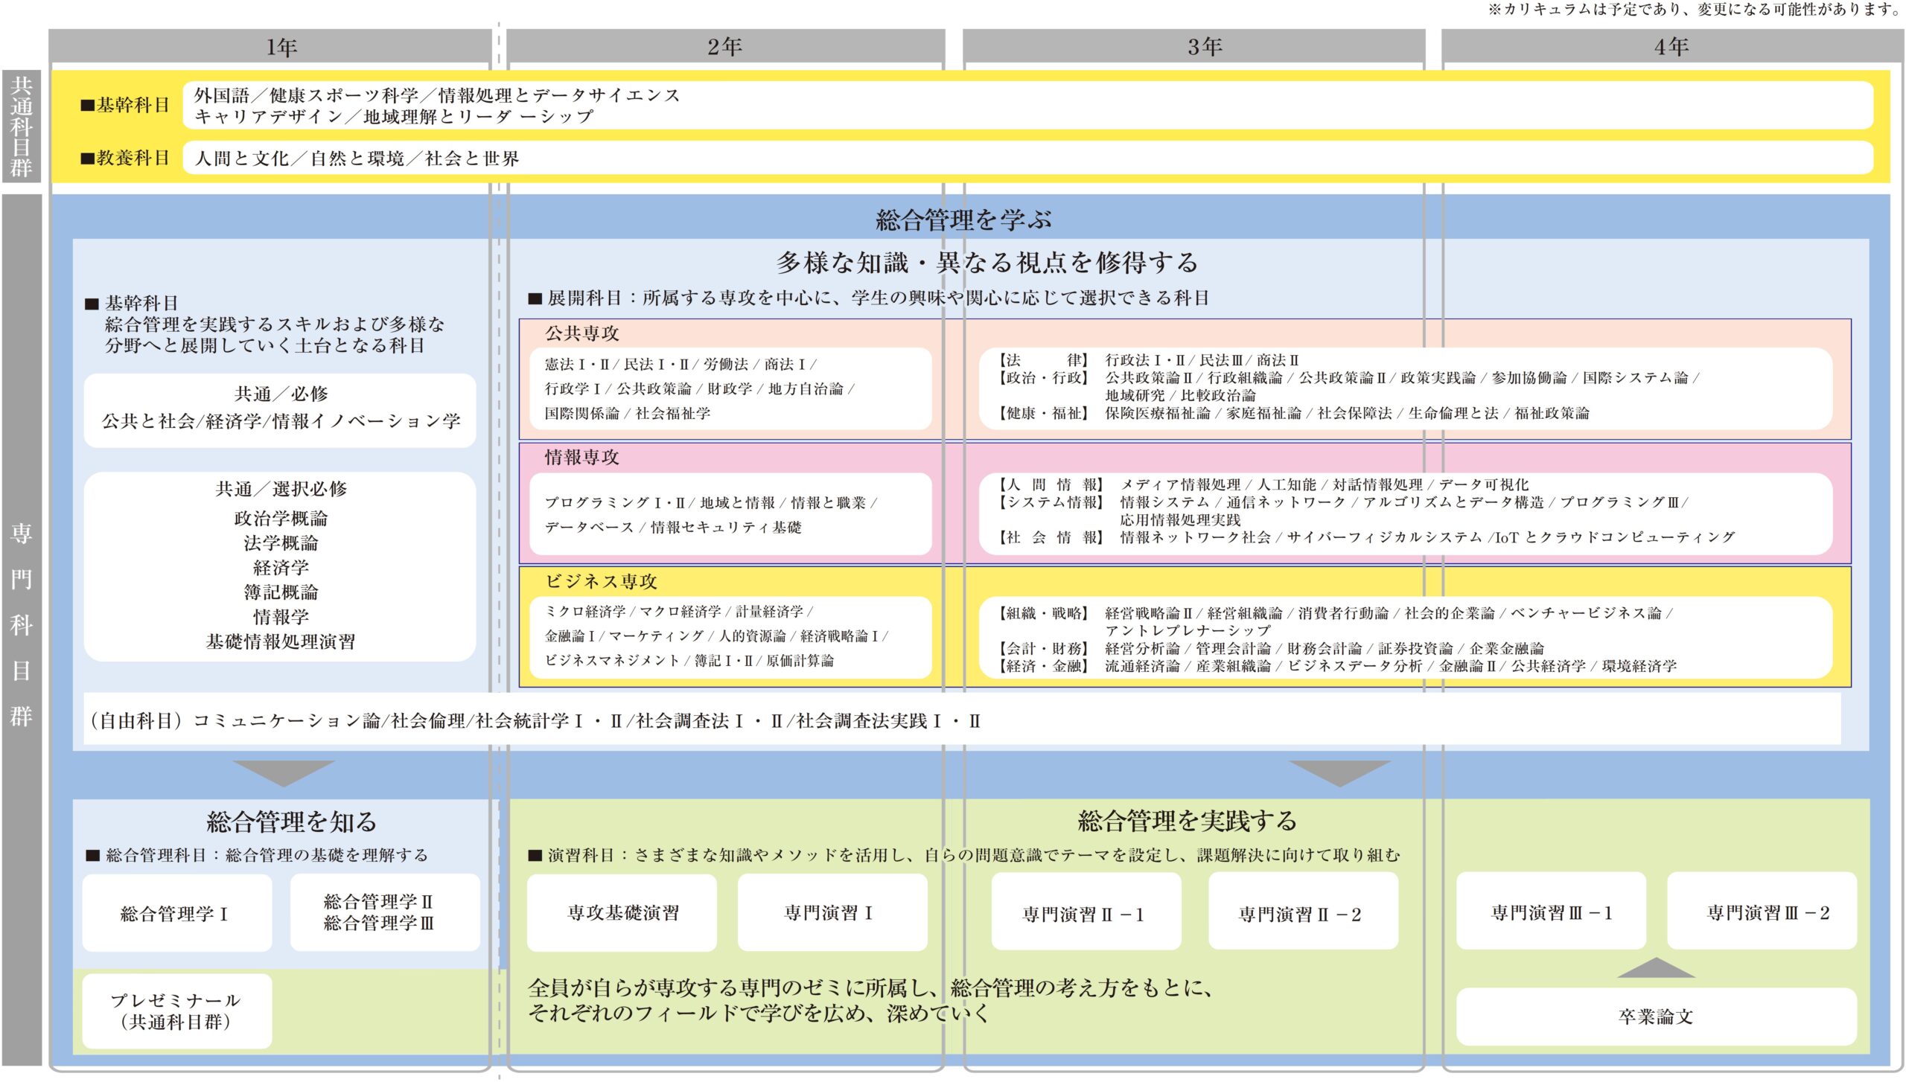The width and height of the screenshot is (1906, 1082).
Task: Click the 専攻基礎演習 box
Action: coord(622,912)
